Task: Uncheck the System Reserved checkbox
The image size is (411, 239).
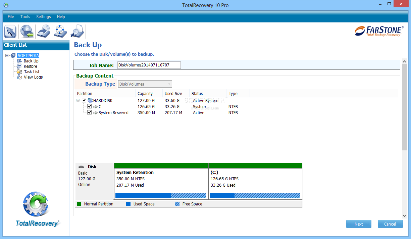Action: [x=90, y=112]
